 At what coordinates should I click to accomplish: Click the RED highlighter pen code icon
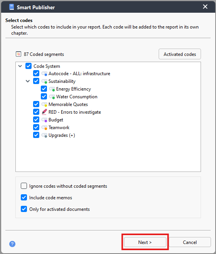pos(44,112)
